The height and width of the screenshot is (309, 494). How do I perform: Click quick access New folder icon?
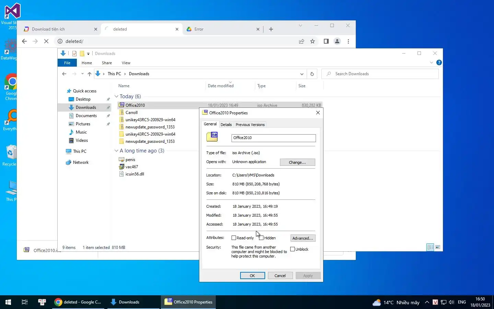tap(82, 54)
